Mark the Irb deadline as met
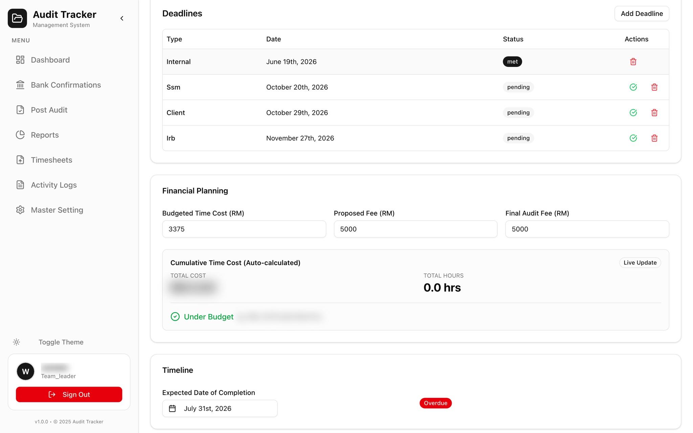This screenshot has height=433, width=693. pyautogui.click(x=633, y=138)
